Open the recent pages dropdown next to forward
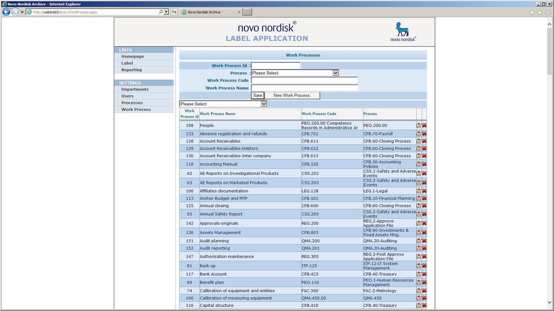554x311 pixels. 22,12
